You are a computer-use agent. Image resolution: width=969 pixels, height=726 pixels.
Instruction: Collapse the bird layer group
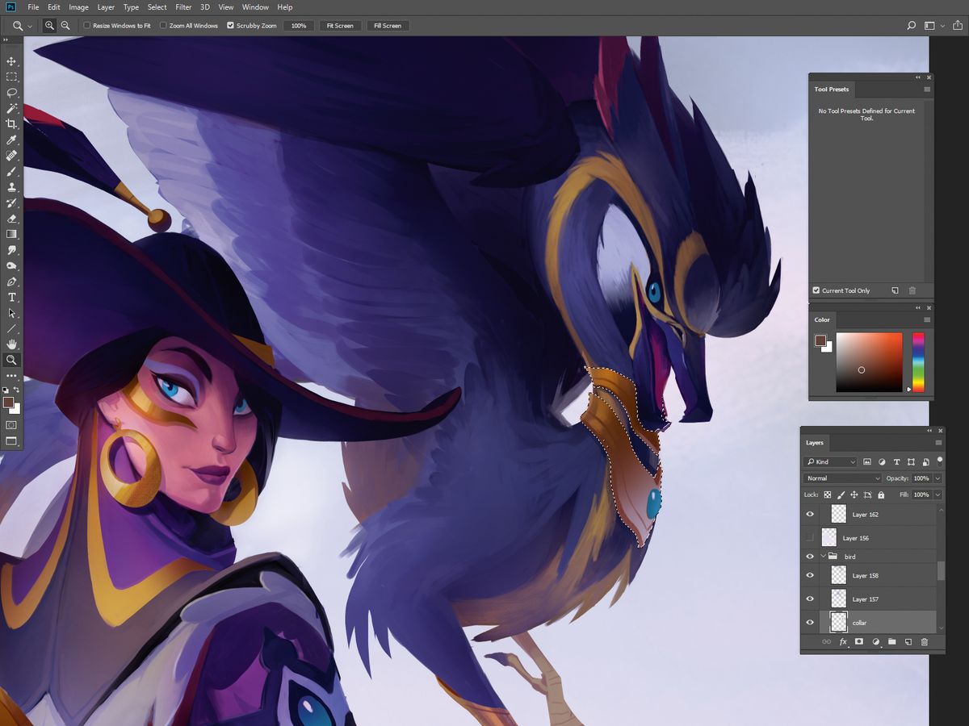click(824, 556)
